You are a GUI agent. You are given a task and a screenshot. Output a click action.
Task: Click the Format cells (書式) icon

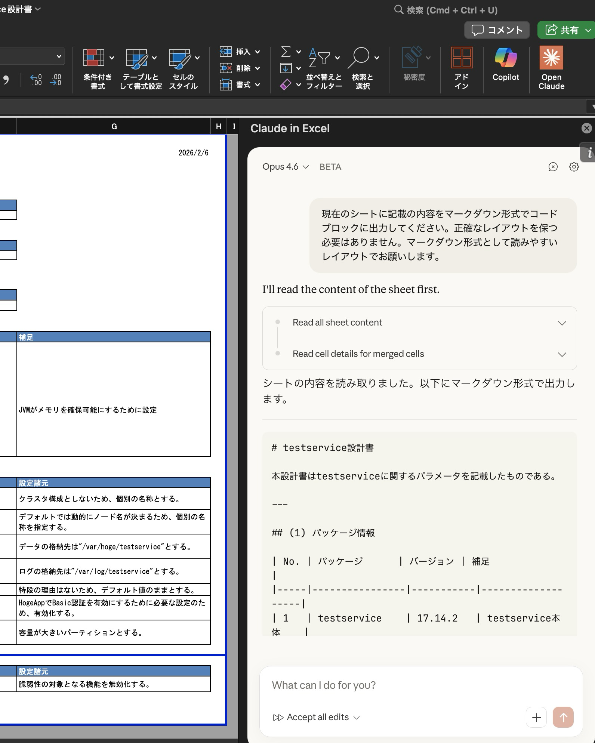(x=225, y=85)
